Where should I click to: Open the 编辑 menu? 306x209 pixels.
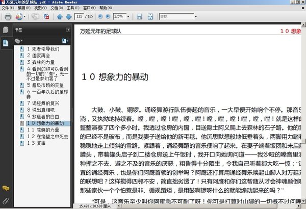point(24,8)
